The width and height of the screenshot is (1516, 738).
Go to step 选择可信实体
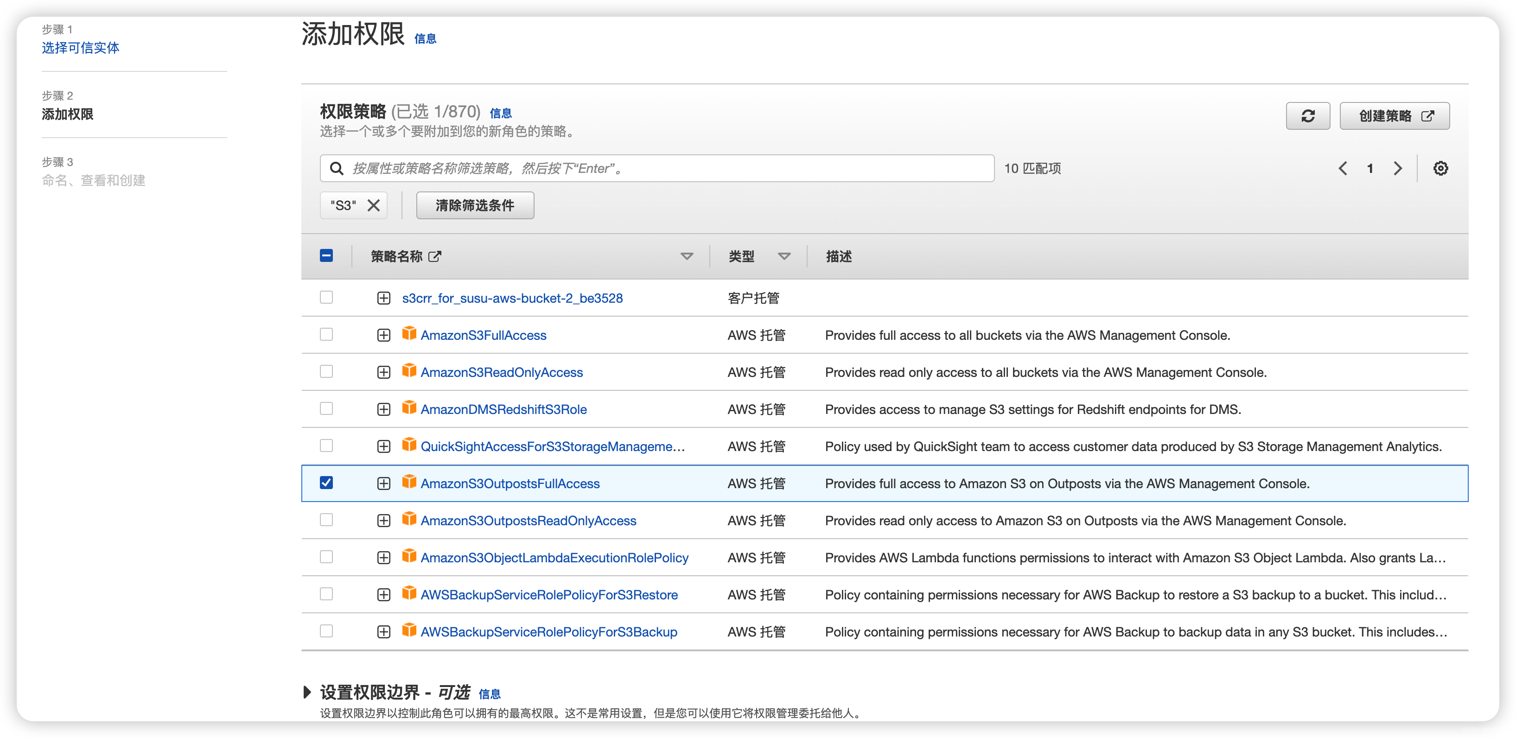click(x=81, y=48)
